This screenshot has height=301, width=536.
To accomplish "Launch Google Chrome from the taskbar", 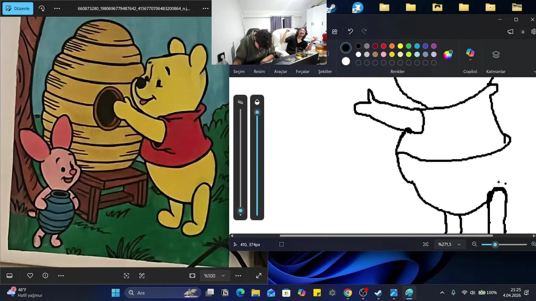I will coord(348,293).
